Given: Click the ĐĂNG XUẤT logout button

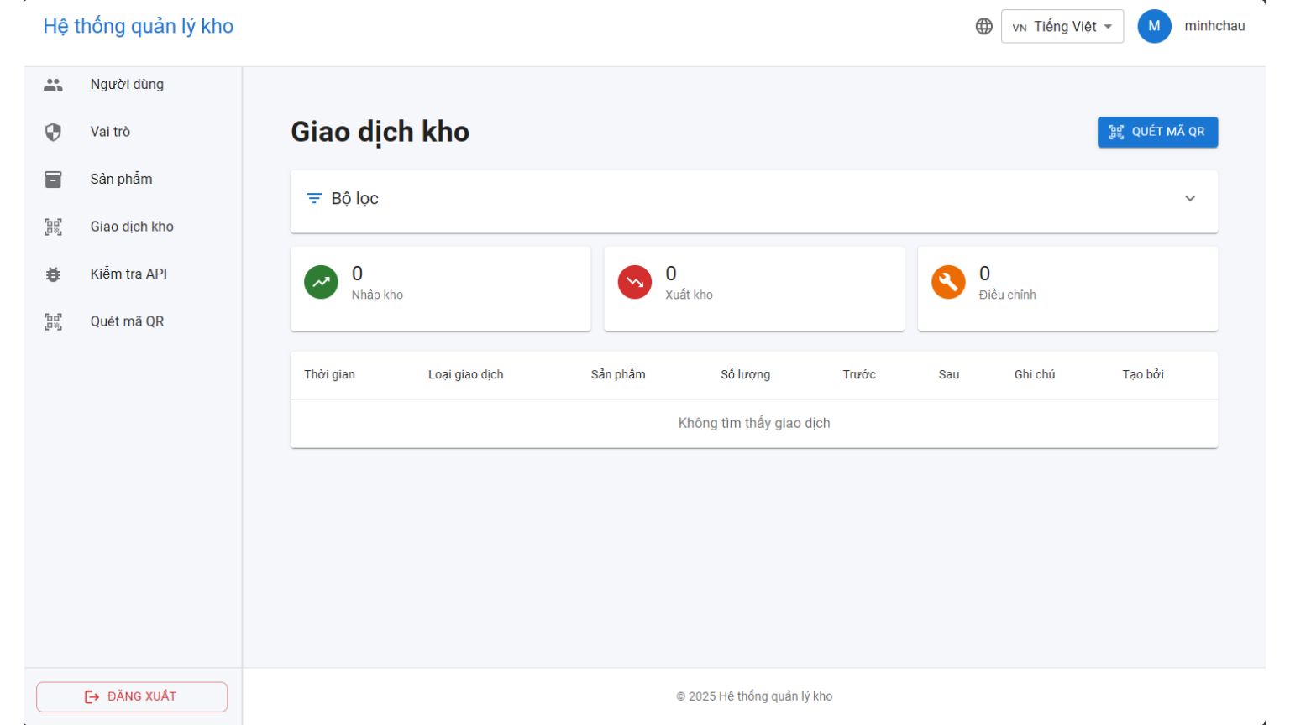Looking at the screenshot, I should 131,696.
